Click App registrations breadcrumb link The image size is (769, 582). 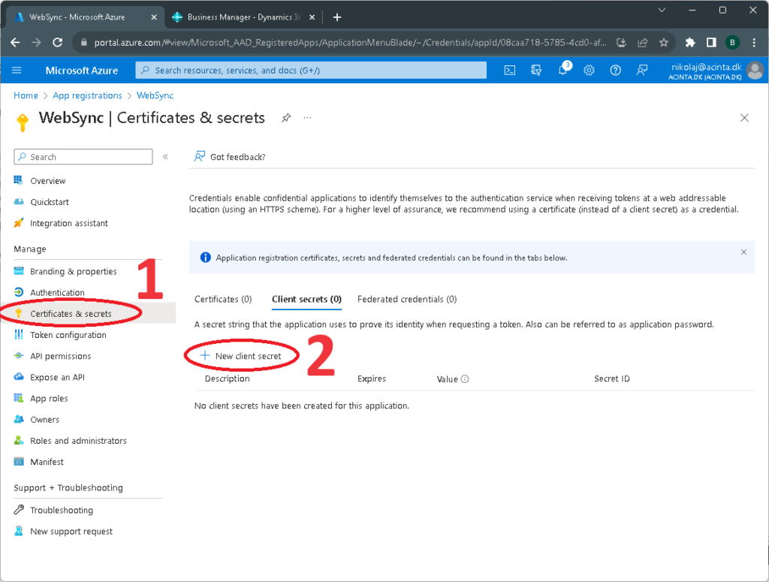(87, 95)
